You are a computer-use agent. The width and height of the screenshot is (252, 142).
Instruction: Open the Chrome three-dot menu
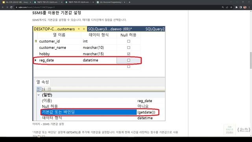pos(249,7)
